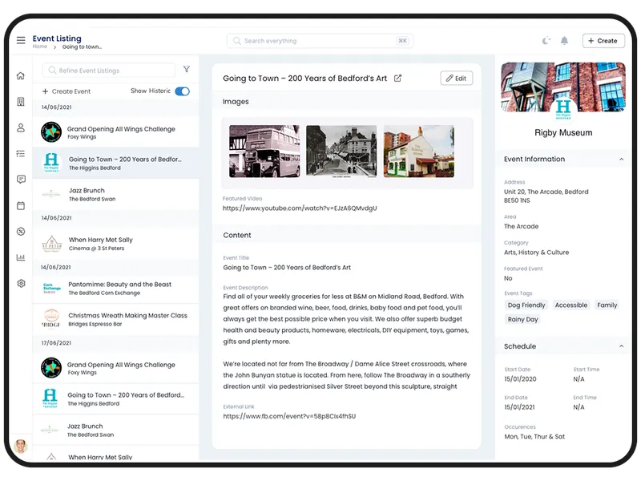The width and height of the screenshot is (641, 481).
Task: Open the vintage bus image thumbnail
Action: pos(264,151)
